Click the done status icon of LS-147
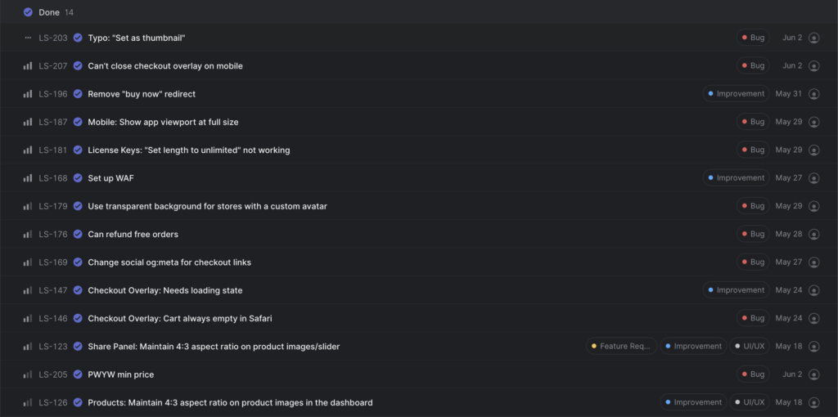Viewport: 838px width, 417px height. coord(78,290)
